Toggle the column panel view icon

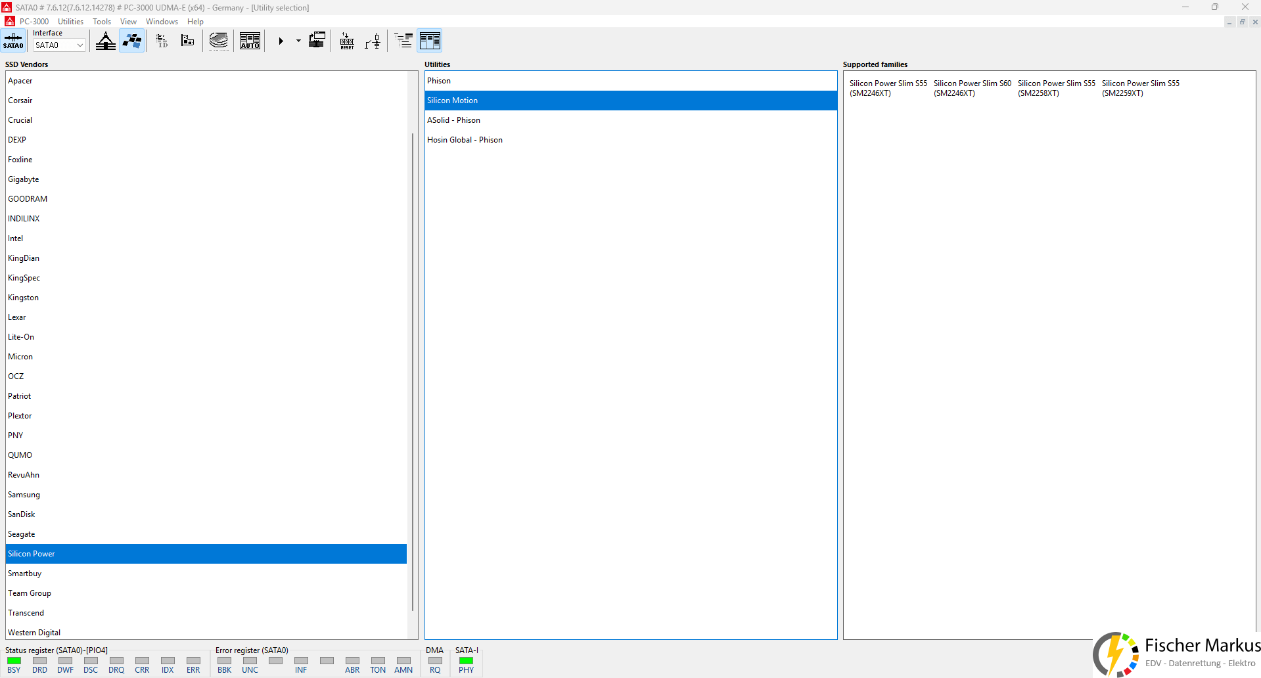(430, 41)
